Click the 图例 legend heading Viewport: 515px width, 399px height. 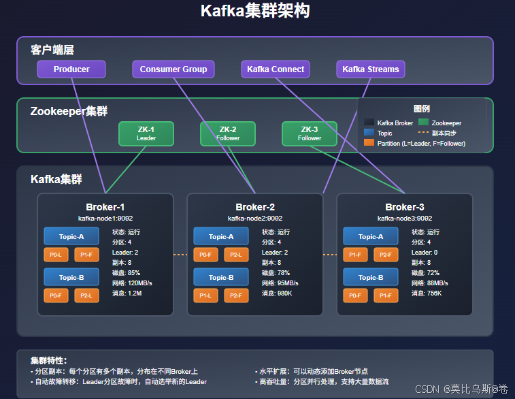coord(422,108)
